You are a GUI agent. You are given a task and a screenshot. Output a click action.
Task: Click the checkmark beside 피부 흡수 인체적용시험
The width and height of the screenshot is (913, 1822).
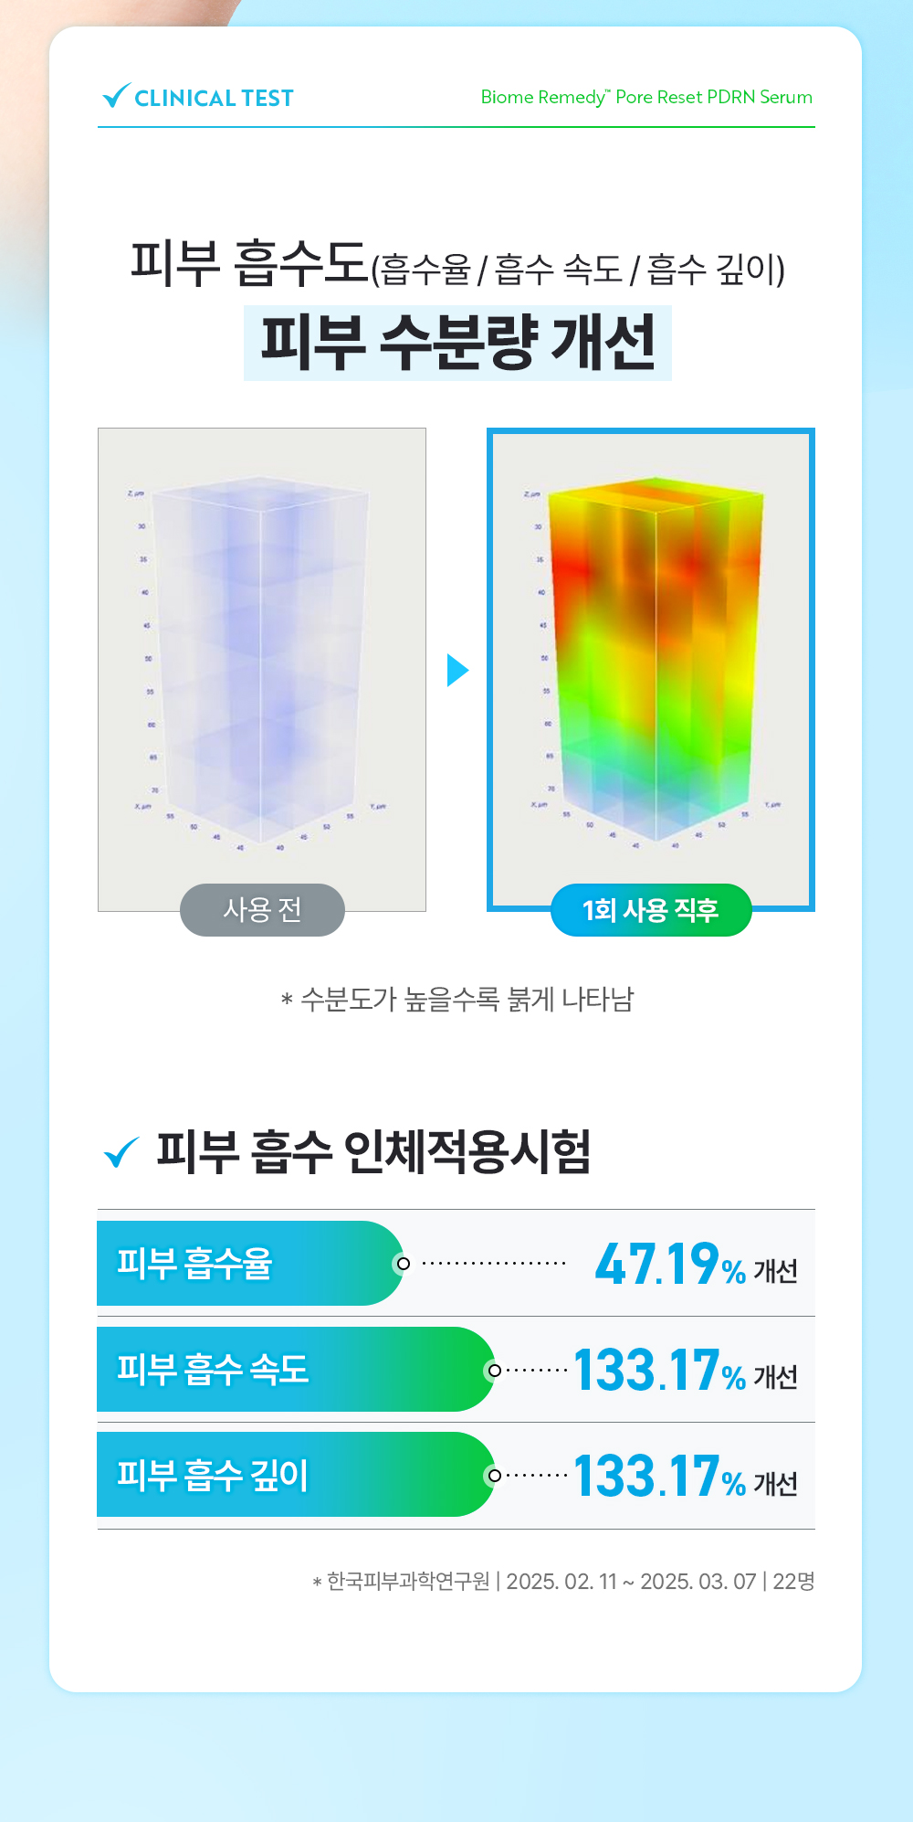click(x=121, y=1151)
